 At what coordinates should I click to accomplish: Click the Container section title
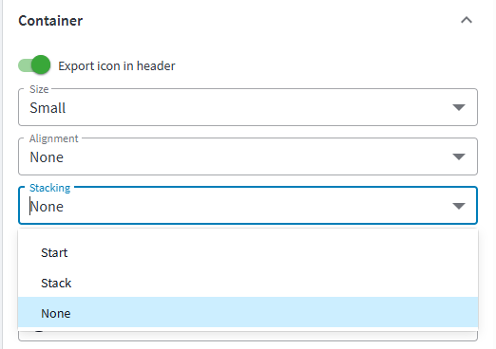50,21
